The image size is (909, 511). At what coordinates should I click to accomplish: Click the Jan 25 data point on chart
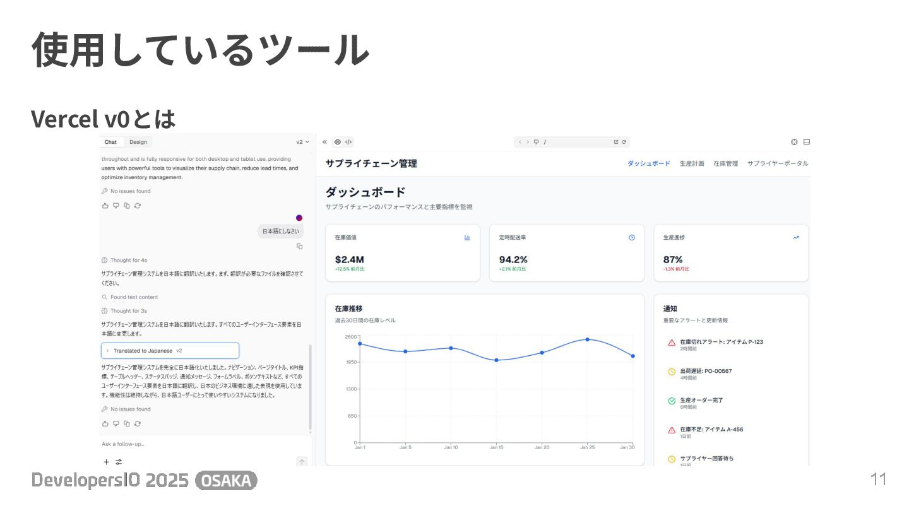coord(587,339)
